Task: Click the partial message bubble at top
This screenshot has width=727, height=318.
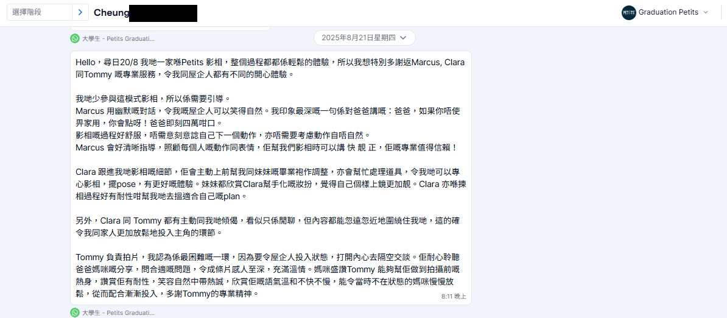Action: click(170, 29)
